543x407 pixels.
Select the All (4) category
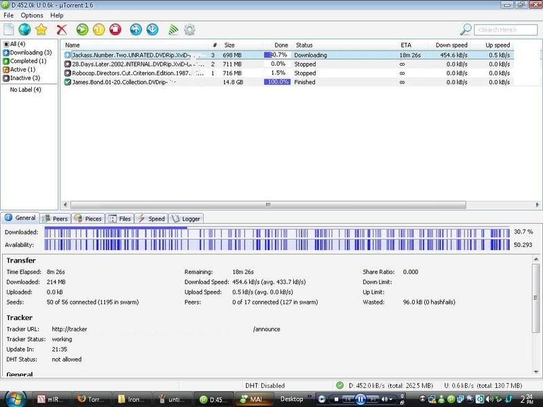(14, 44)
